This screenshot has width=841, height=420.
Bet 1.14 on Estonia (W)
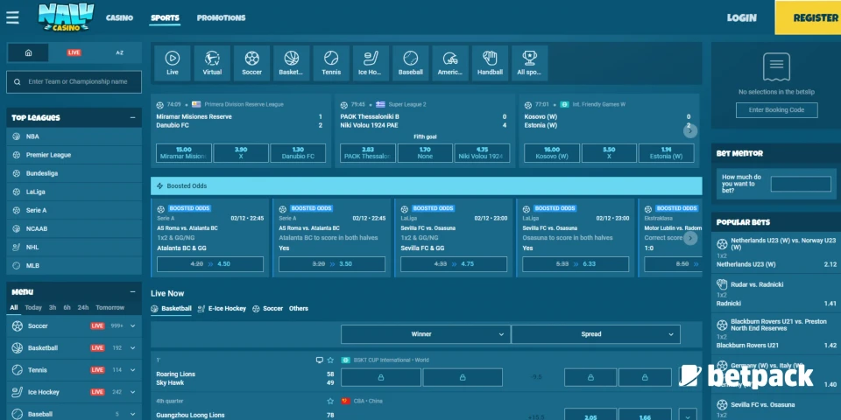(666, 153)
